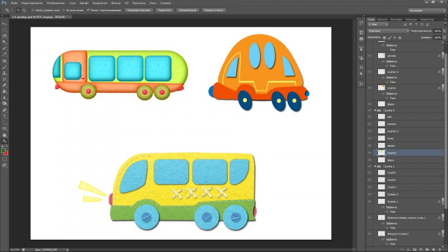Click the Add layer style fx icon
The height and width of the screenshot is (252, 448).
409,250
